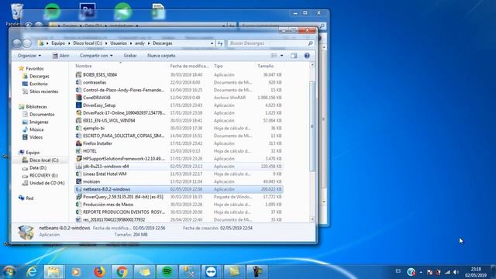Click Disco local (C:) in the breadcrumb

tap(88, 43)
